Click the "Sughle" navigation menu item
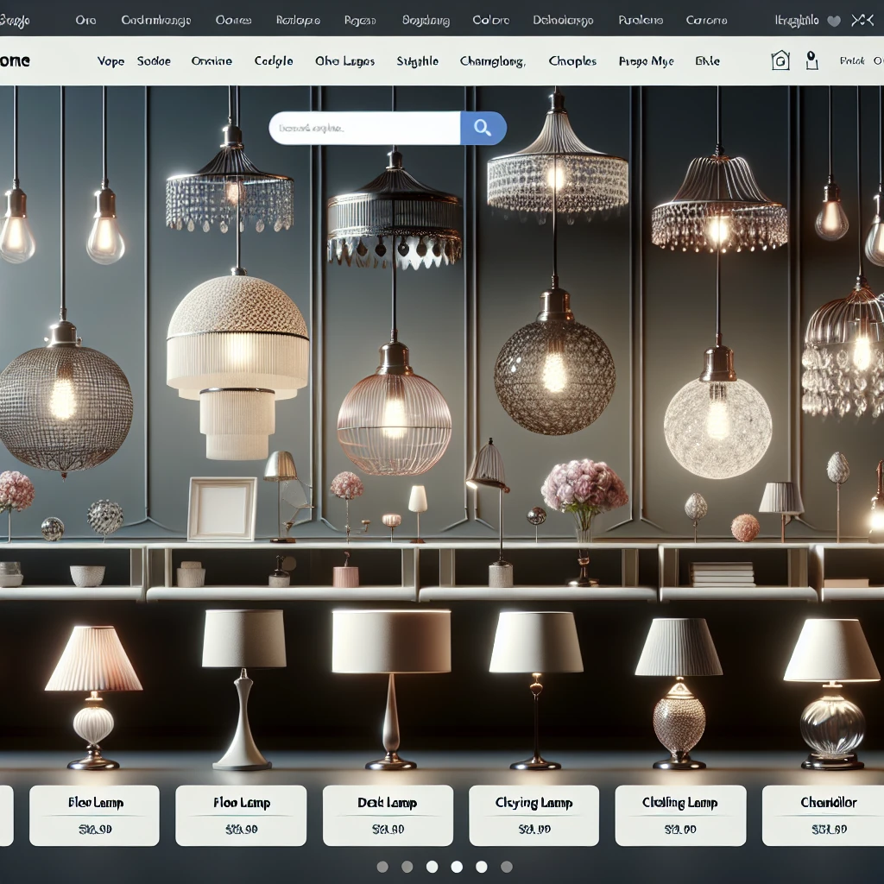Image resolution: width=884 pixels, height=884 pixels. [417, 61]
